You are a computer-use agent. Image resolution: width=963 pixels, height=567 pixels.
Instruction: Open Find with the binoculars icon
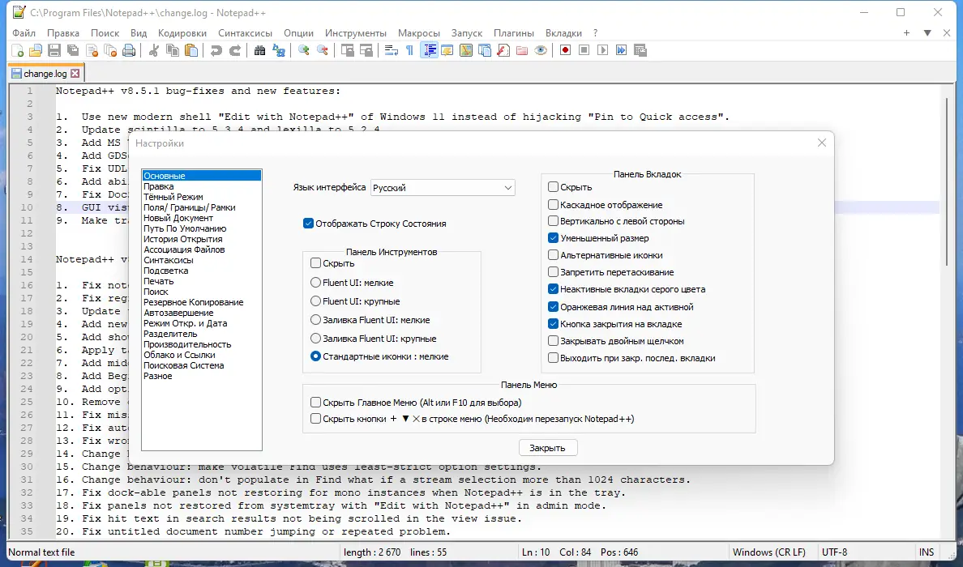pos(259,50)
